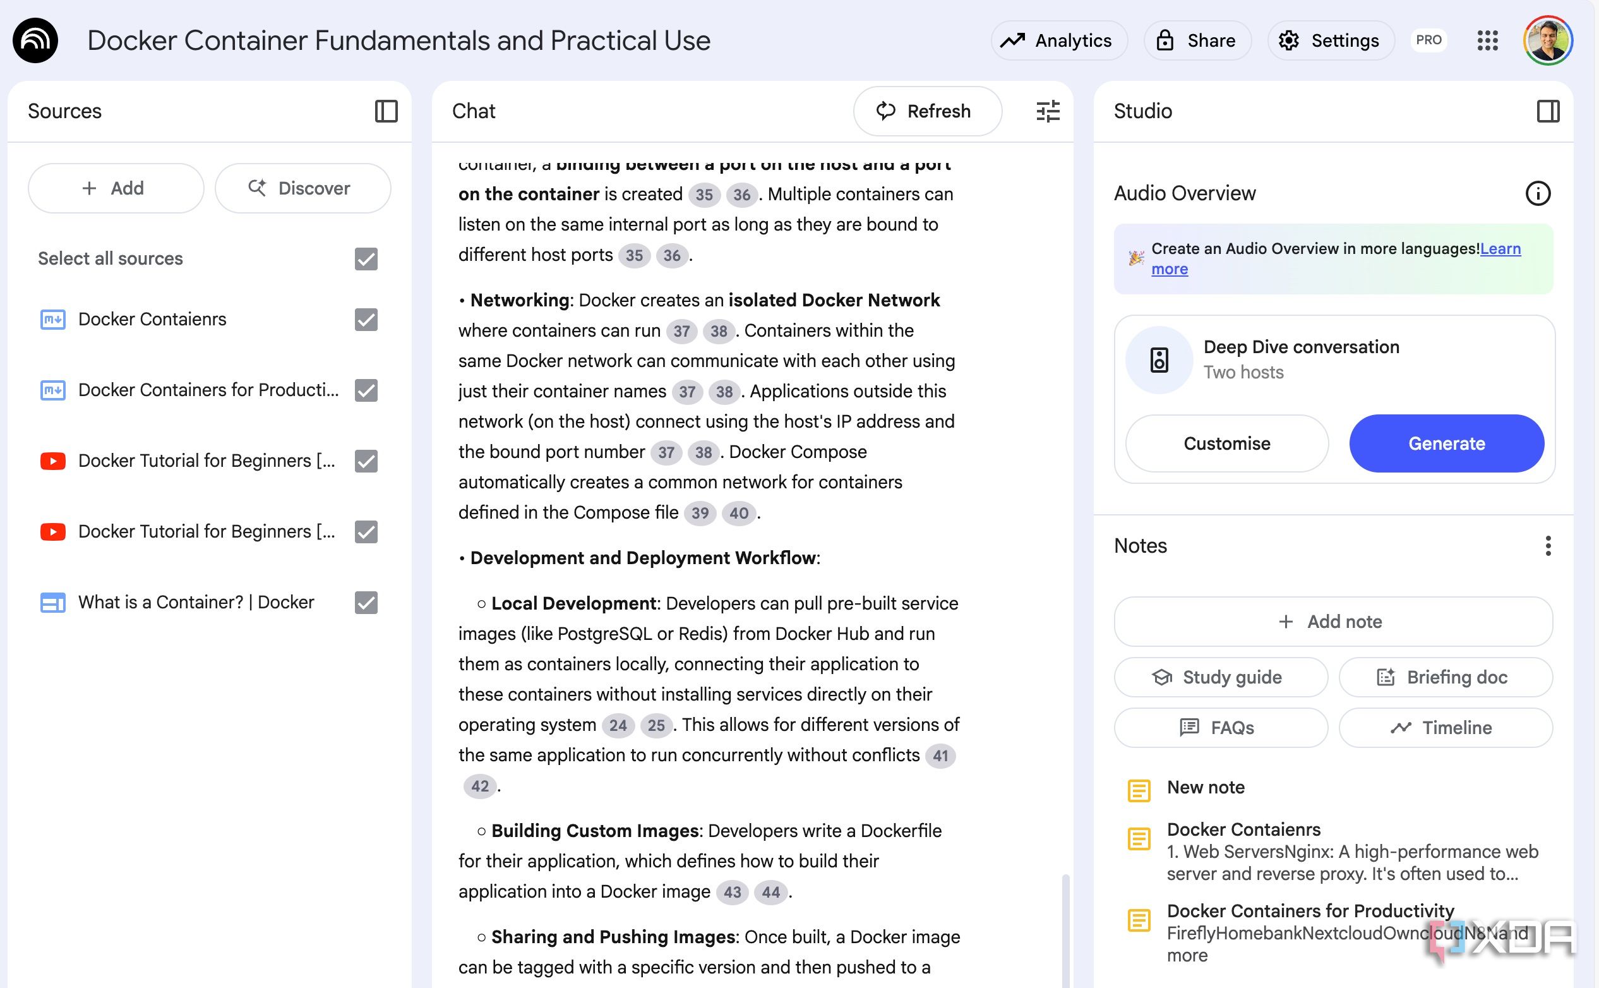Uncheck Docker Containers for Producti... checkbox
The height and width of the screenshot is (988, 1599).
[x=366, y=391]
